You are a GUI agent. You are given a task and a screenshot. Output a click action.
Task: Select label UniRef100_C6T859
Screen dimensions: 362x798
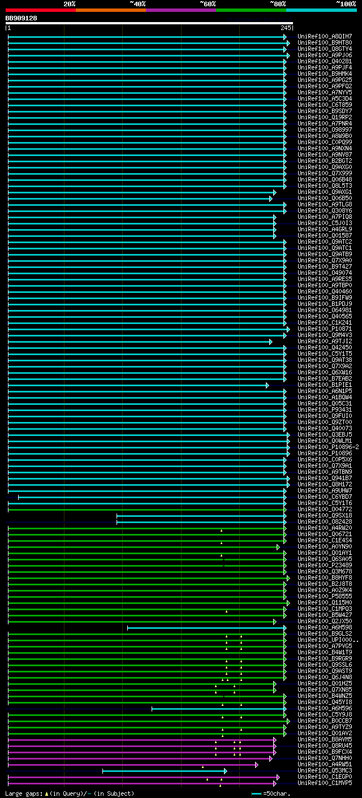(325, 105)
